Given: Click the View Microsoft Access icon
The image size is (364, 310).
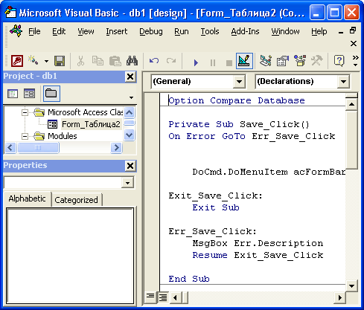Looking at the screenshot, I should 17,61.
